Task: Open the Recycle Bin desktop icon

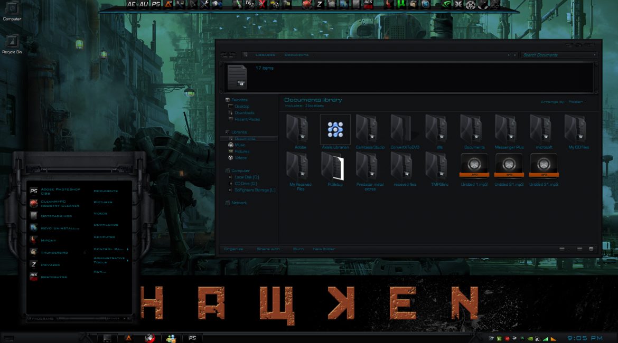Action: pyautogui.click(x=12, y=44)
